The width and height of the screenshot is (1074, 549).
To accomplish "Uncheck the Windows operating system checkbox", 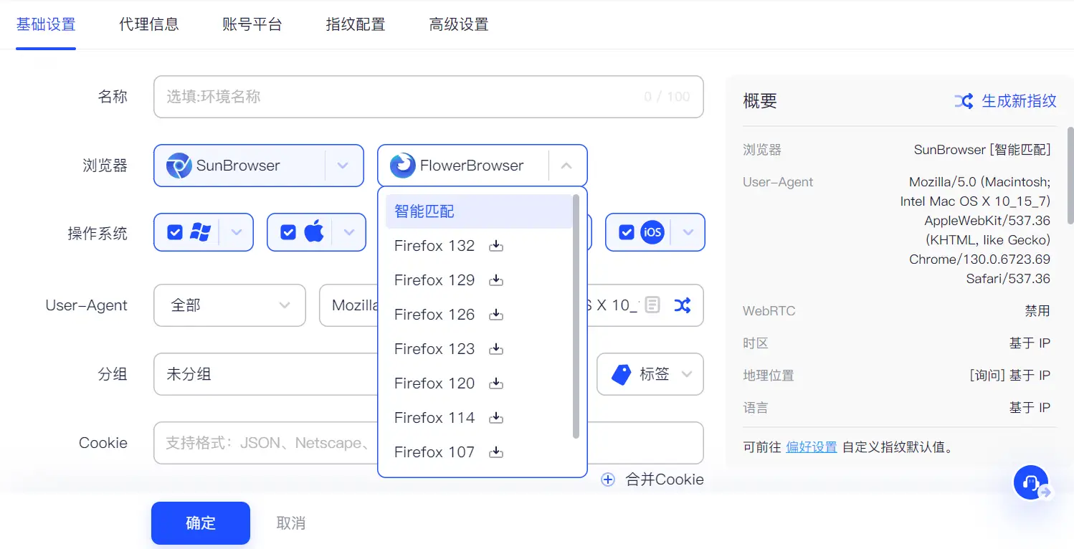I will click(174, 232).
